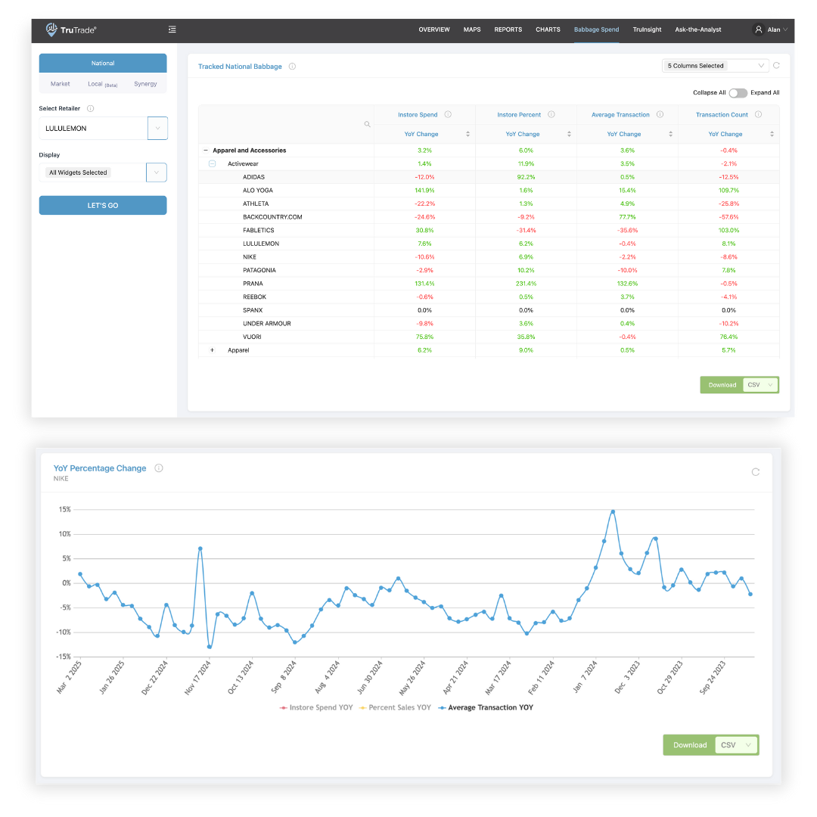Click info icon next to Instore Spend

point(448,115)
